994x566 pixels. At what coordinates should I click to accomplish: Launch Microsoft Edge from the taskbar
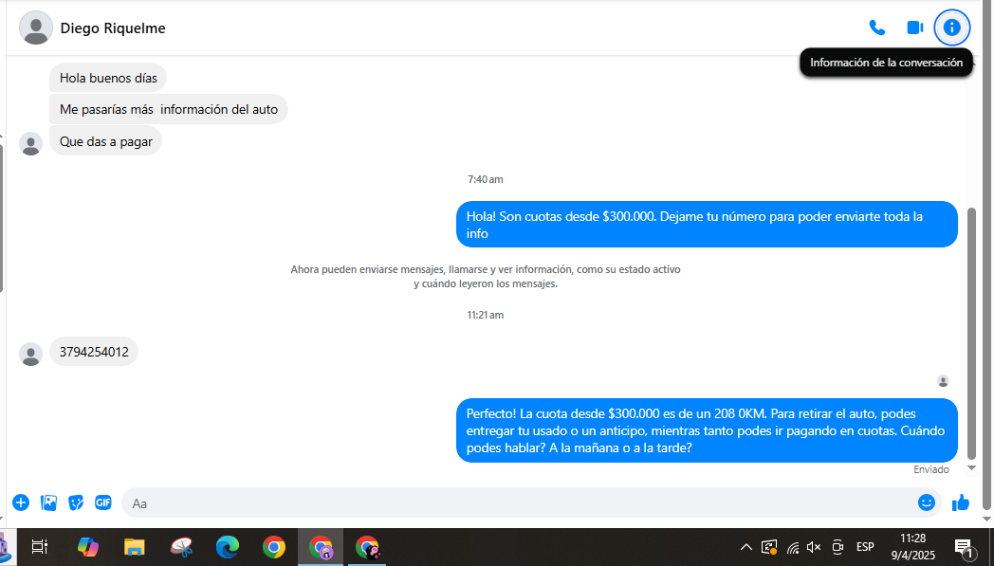pyautogui.click(x=228, y=547)
